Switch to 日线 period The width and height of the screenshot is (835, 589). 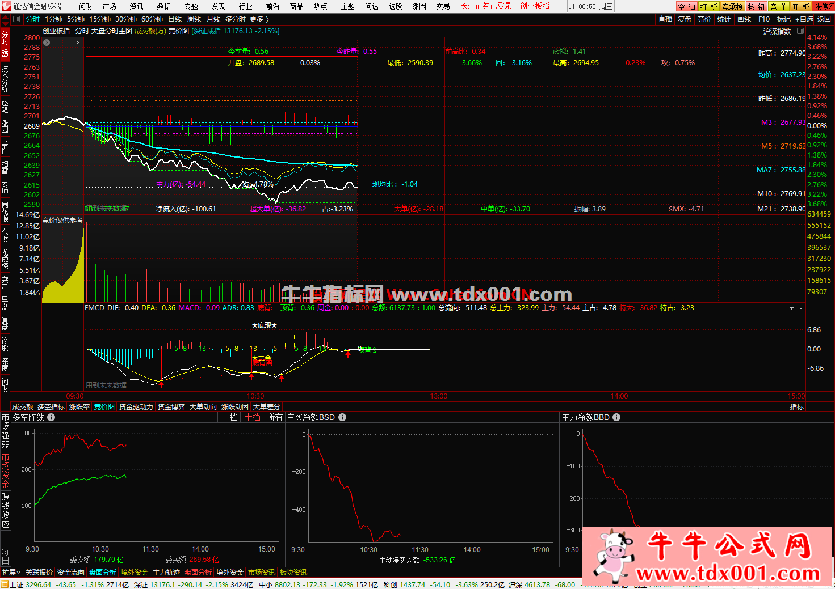click(x=175, y=19)
